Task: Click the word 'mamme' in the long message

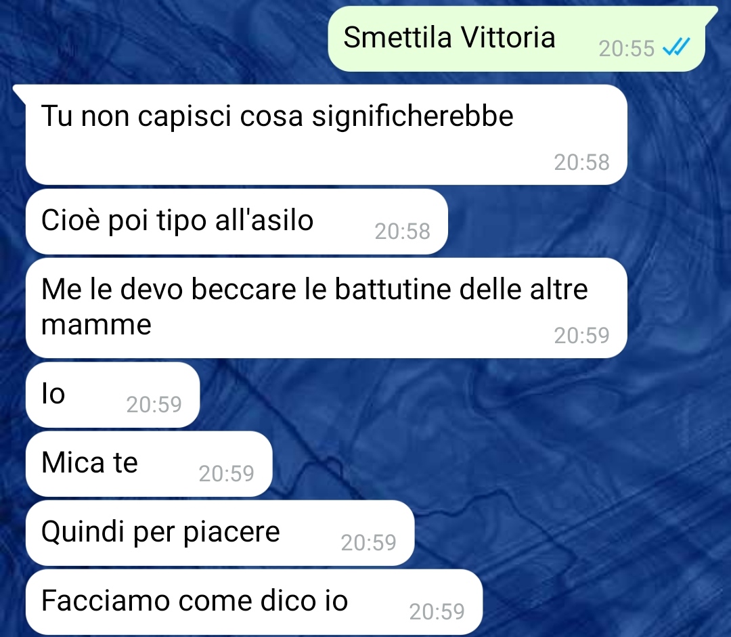Action: point(96,324)
